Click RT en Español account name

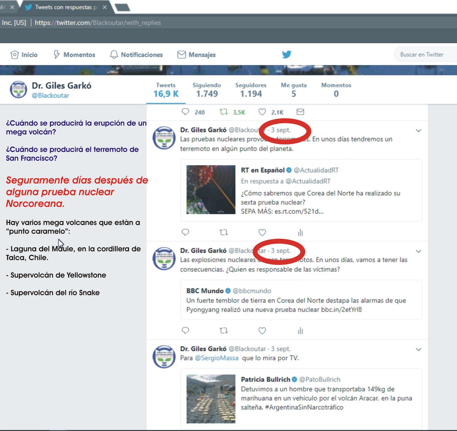(263, 170)
